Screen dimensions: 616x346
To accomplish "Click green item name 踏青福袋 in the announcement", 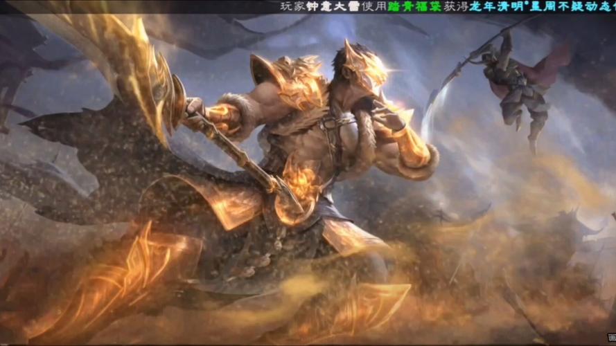I will click(x=415, y=7).
